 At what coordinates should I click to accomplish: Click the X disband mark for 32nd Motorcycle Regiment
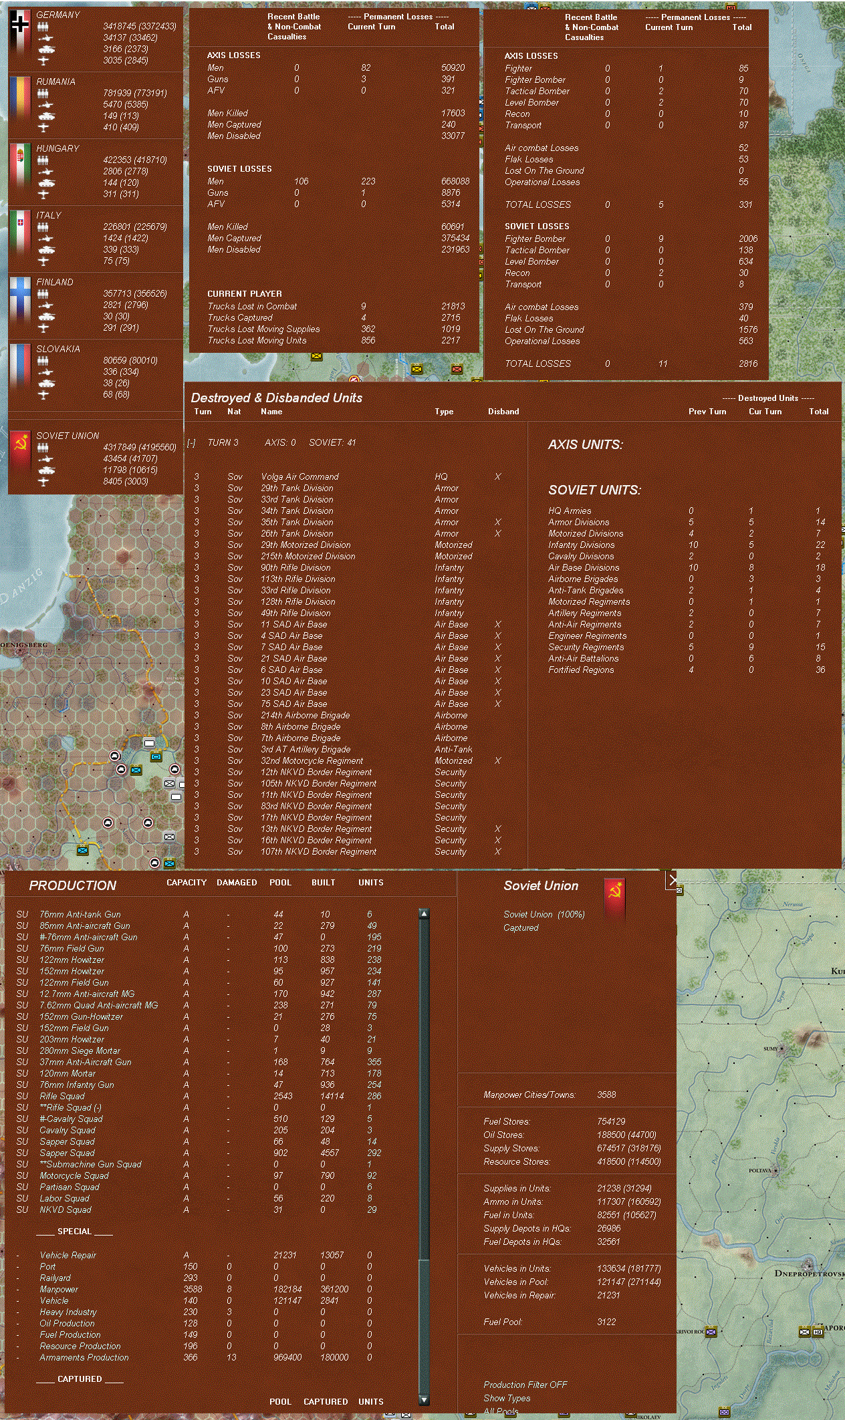(497, 761)
